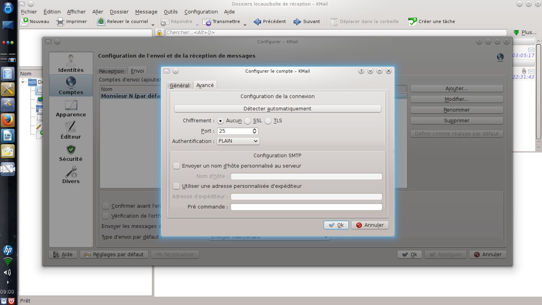Click the Transmettre toolbar icon

(x=206, y=21)
